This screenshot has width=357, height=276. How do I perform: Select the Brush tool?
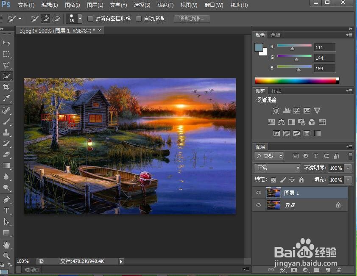tap(6, 121)
